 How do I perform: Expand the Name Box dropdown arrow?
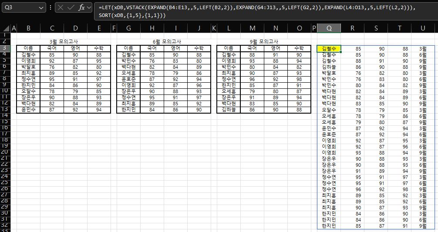(x=41, y=7)
